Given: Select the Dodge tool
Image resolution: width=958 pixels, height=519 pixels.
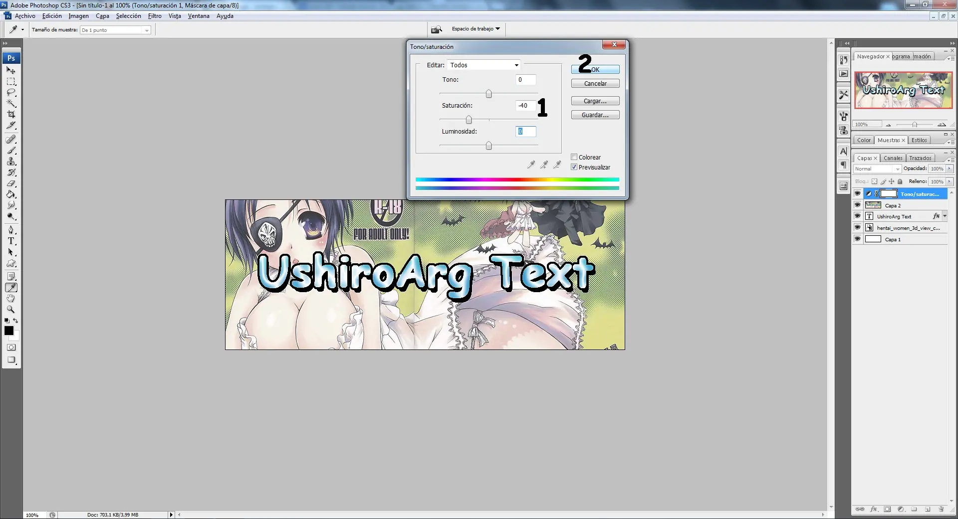Looking at the screenshot, I should click(x=11, y=216).
